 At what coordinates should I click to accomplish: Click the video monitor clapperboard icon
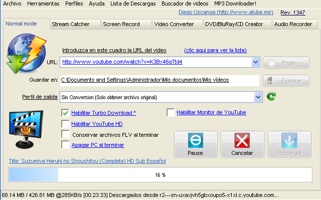(26, 129)
